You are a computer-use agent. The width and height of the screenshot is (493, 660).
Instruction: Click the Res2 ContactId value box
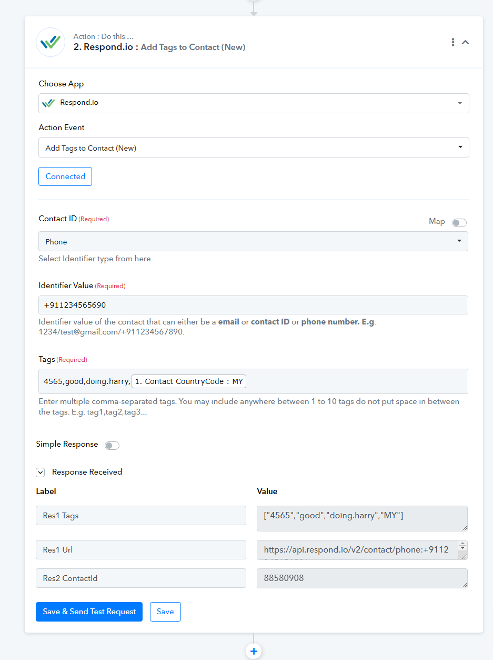362,578
